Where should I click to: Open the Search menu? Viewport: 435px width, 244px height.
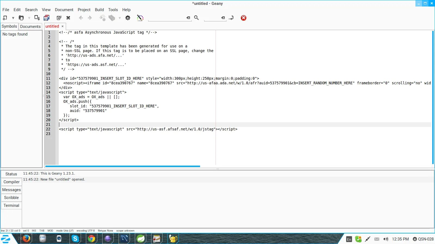31,10
